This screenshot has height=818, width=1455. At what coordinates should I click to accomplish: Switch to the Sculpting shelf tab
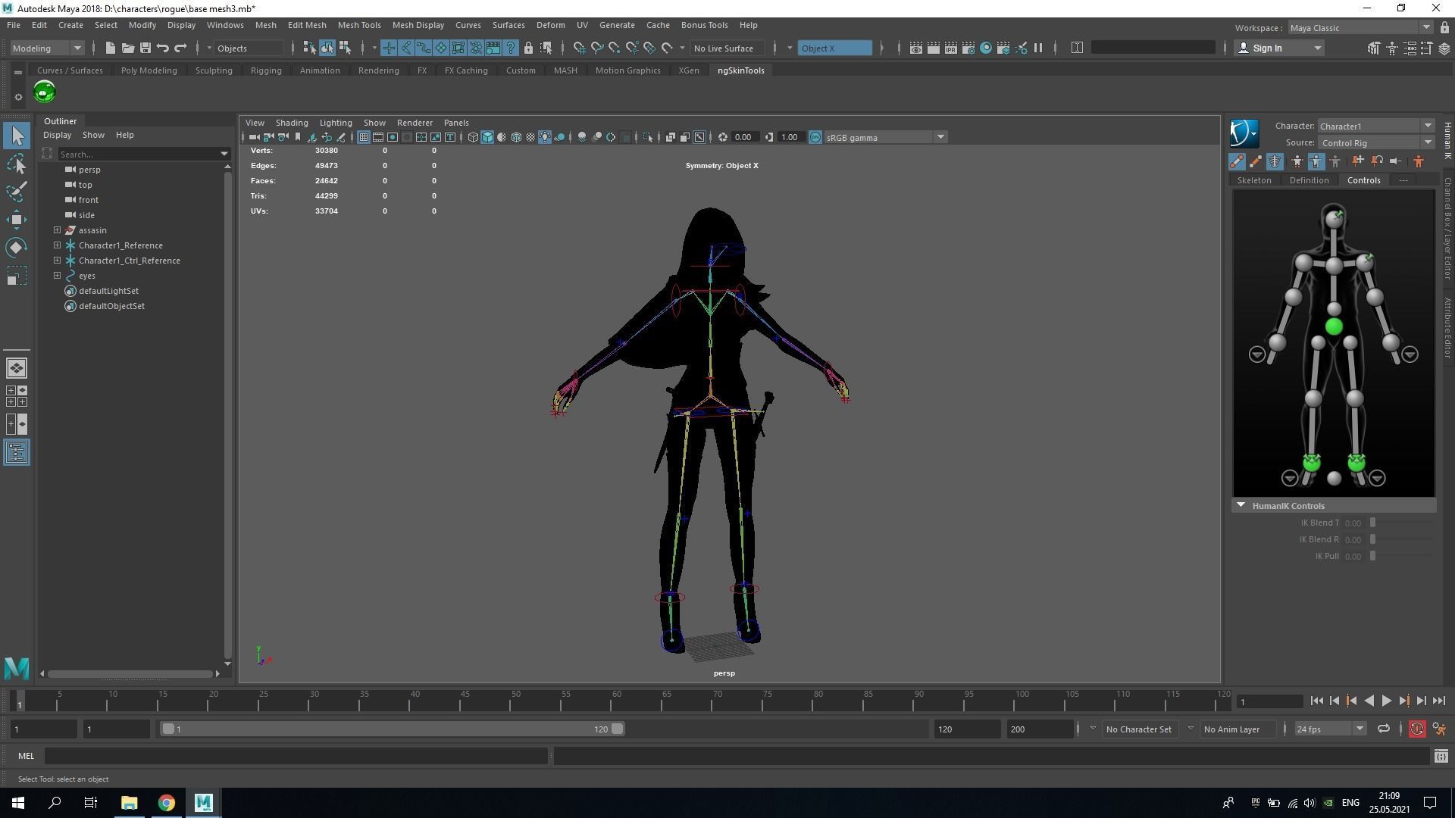coord(214,70)
